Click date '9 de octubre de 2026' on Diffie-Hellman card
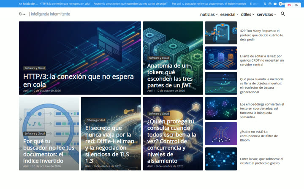Screen dimensions: 304x190 click(x=108, y=166)
